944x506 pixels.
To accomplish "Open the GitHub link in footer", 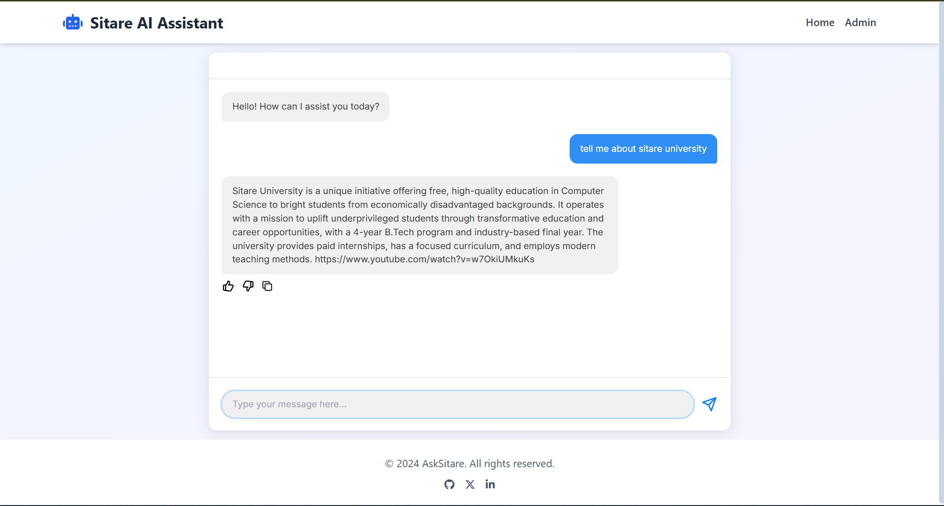I will [449, 484].
